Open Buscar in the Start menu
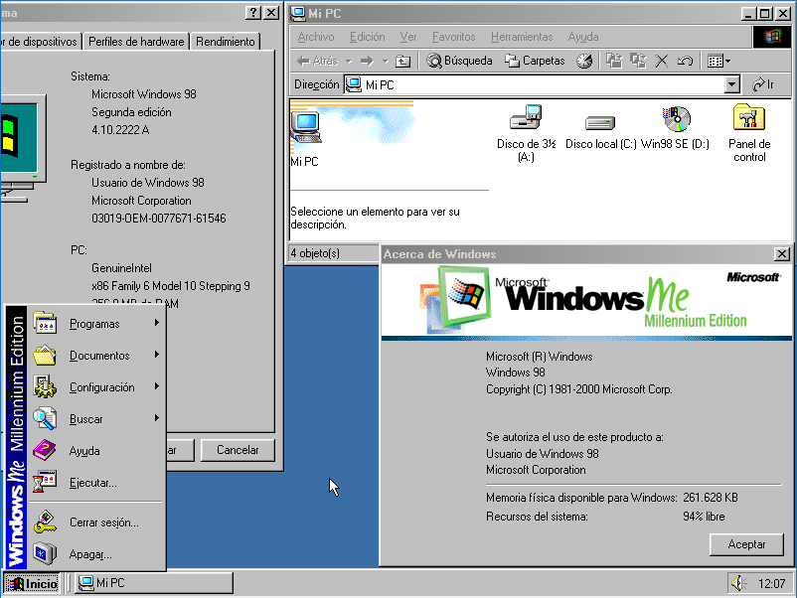 click(x=97, y=419)
